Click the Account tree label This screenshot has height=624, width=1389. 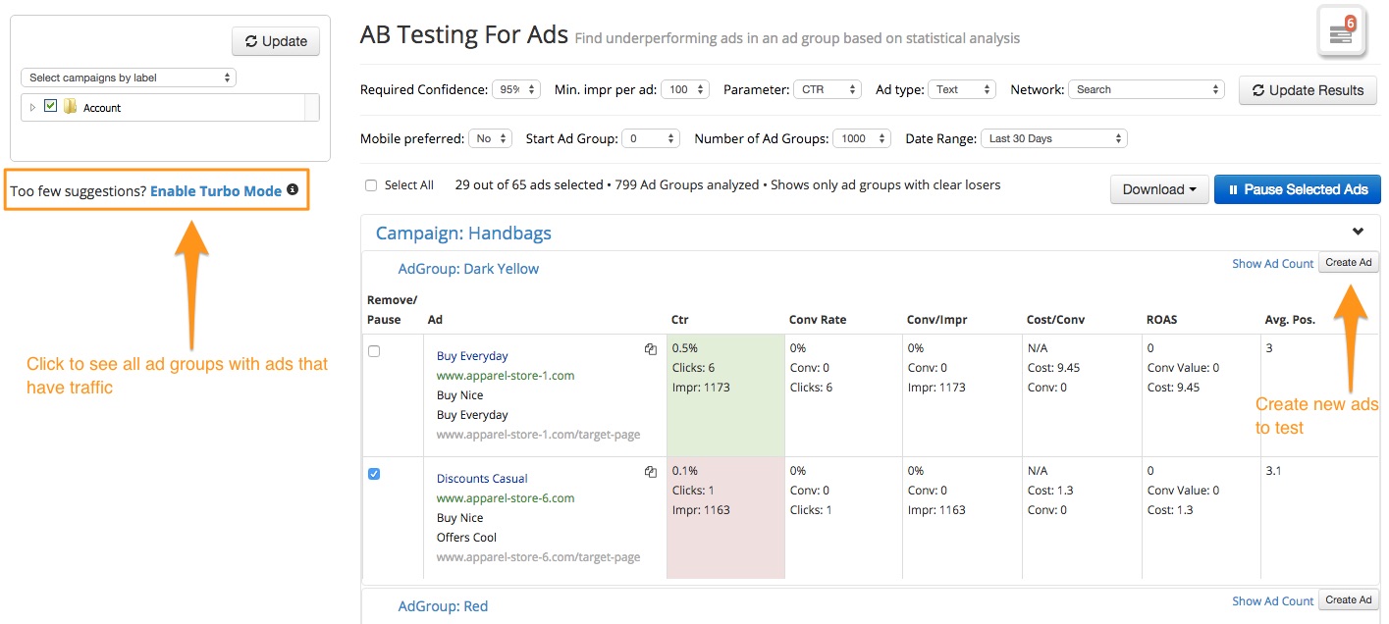[x=102, y=108]
